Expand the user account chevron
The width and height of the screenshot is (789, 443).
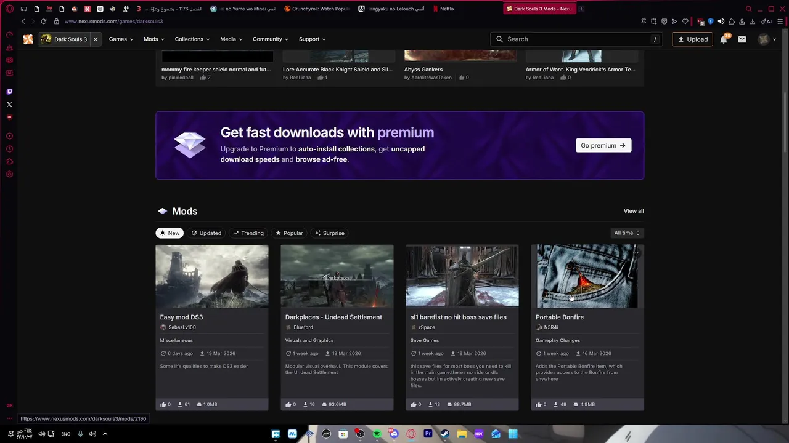click(x=775, y=39)
